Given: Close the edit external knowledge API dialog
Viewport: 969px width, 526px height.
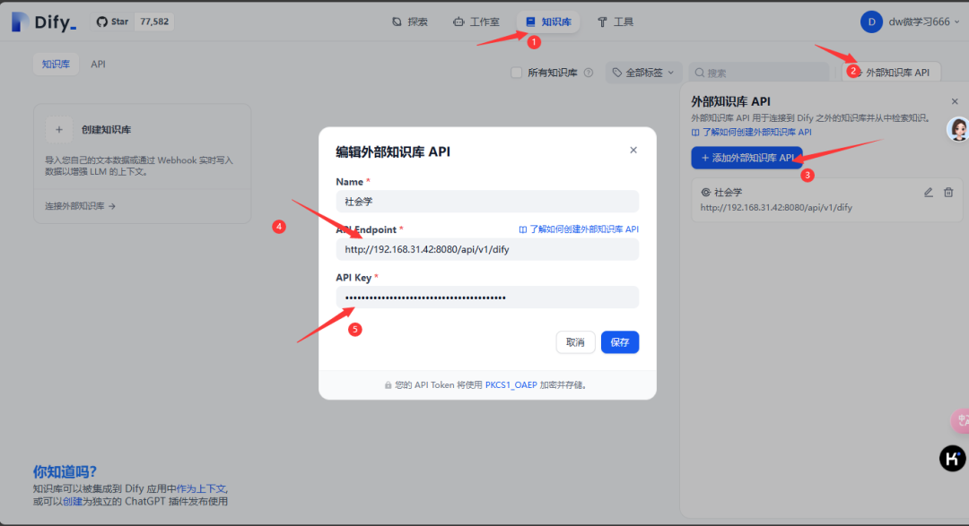Looking at the screenshot, I should pos(633,151).
